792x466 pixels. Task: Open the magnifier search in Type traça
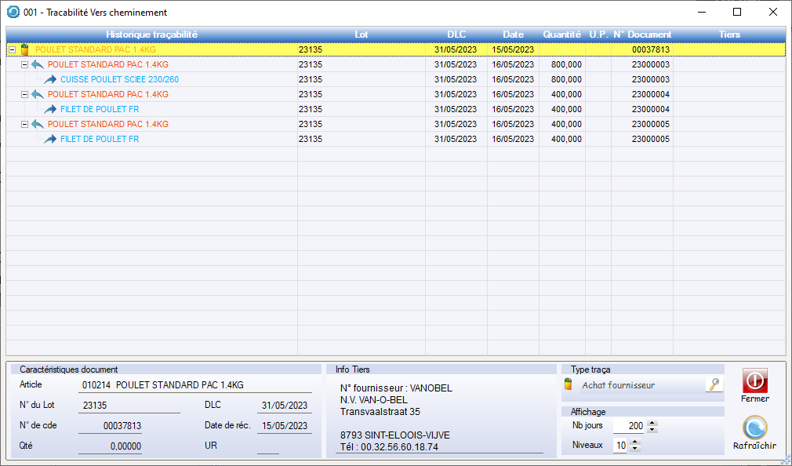714,384
